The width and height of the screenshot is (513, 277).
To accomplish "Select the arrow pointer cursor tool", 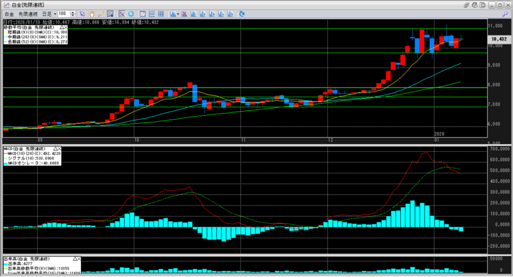I will click(x=83, y=14).
